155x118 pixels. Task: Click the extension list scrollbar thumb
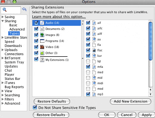coord(150,41)
